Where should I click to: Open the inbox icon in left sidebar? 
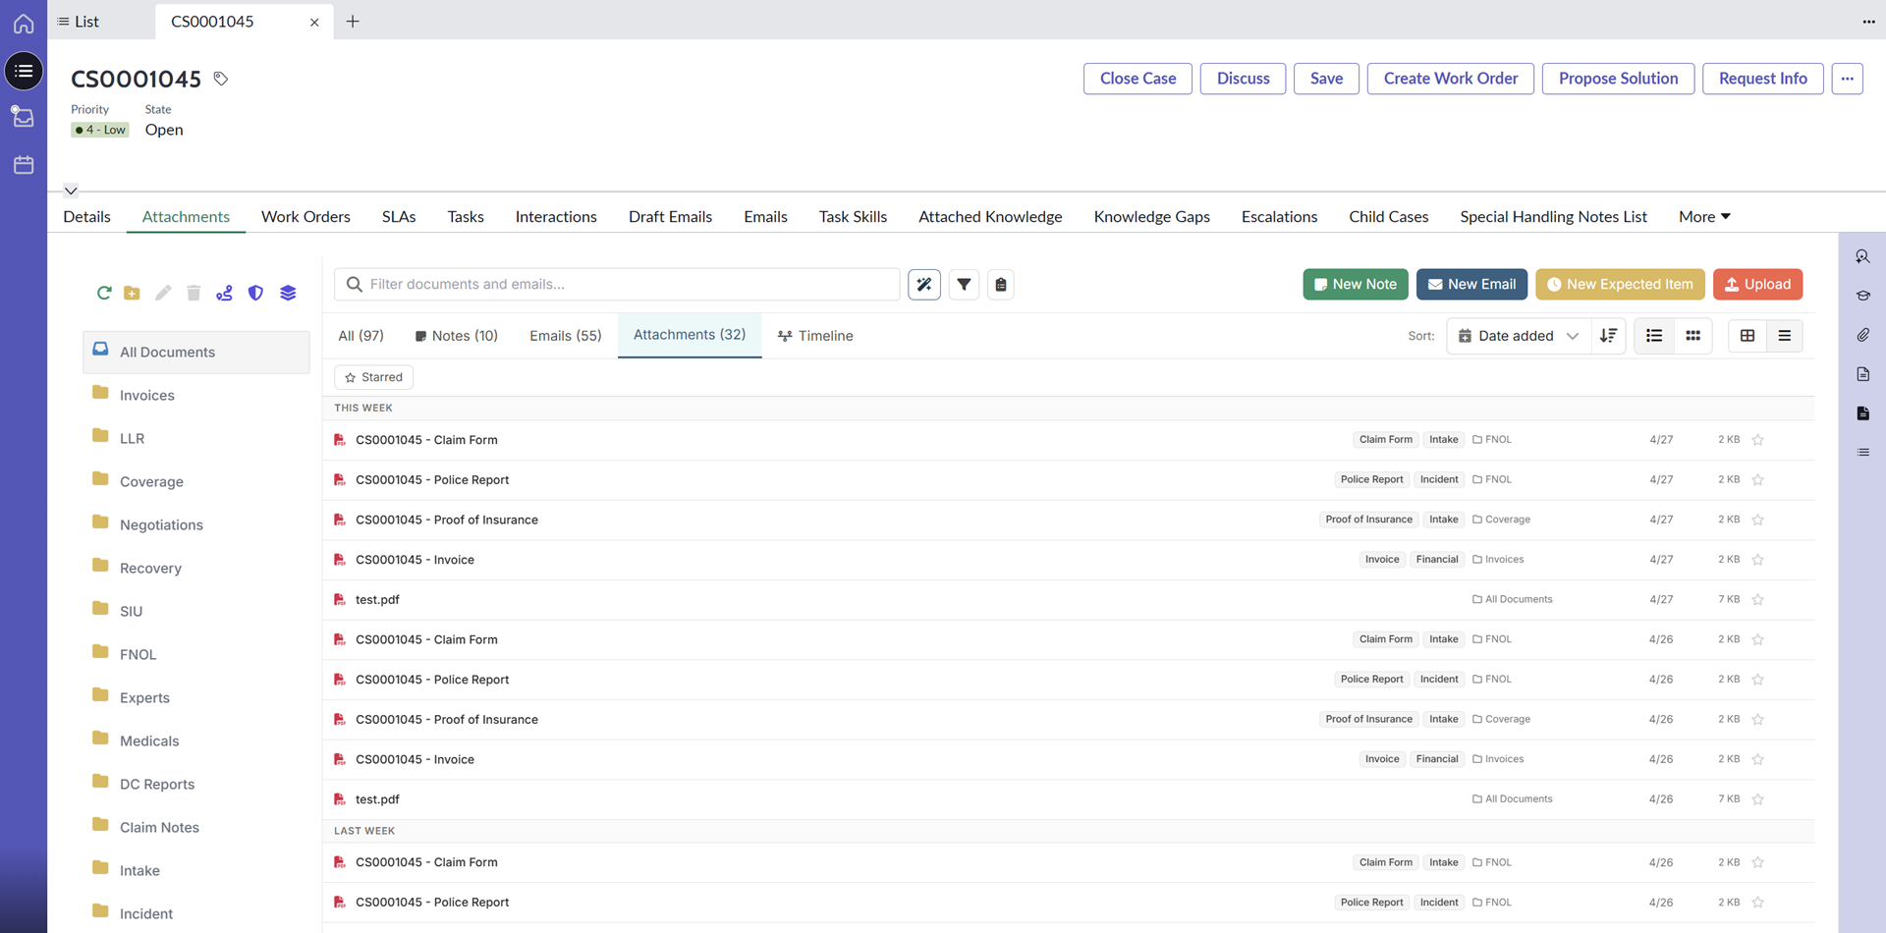coord(24,117)
